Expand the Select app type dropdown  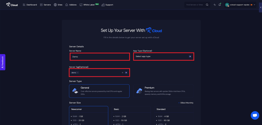[x=190, y=56]
